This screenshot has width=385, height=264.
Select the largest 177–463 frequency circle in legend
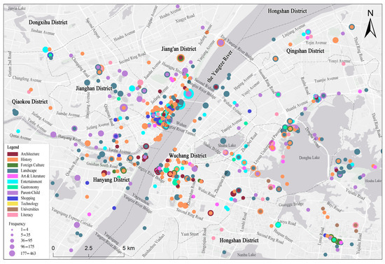[x=12, y=253]
